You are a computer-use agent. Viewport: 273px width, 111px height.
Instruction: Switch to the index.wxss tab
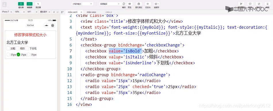pyautogui.click(x=91, y=12)
